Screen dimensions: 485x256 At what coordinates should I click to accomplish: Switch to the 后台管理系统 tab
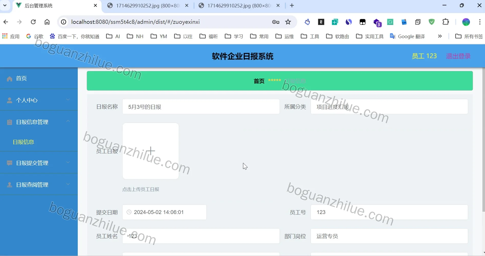(56, 6)
